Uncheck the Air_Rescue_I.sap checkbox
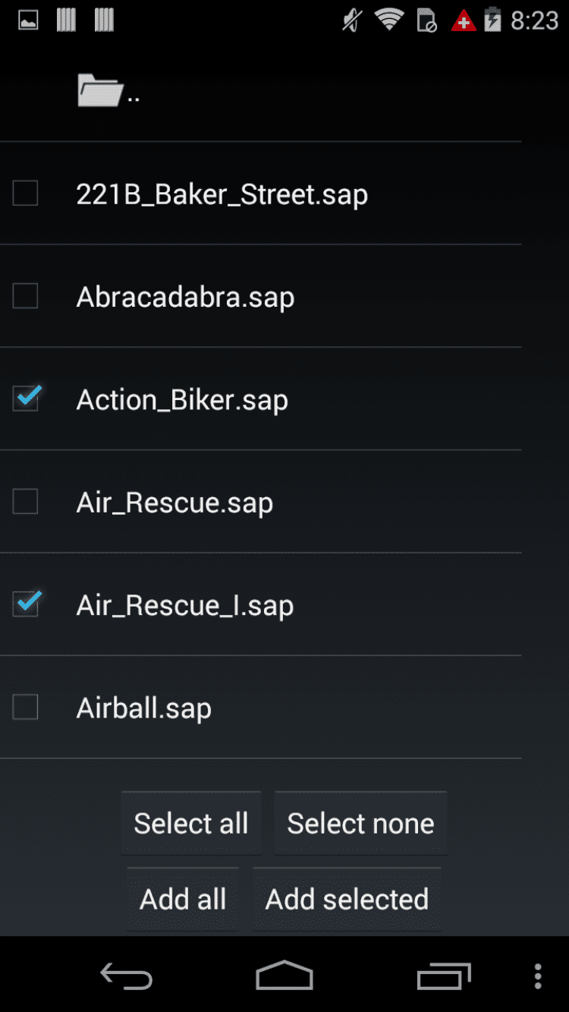This screenshot has height=1012, width=569. 26,604
